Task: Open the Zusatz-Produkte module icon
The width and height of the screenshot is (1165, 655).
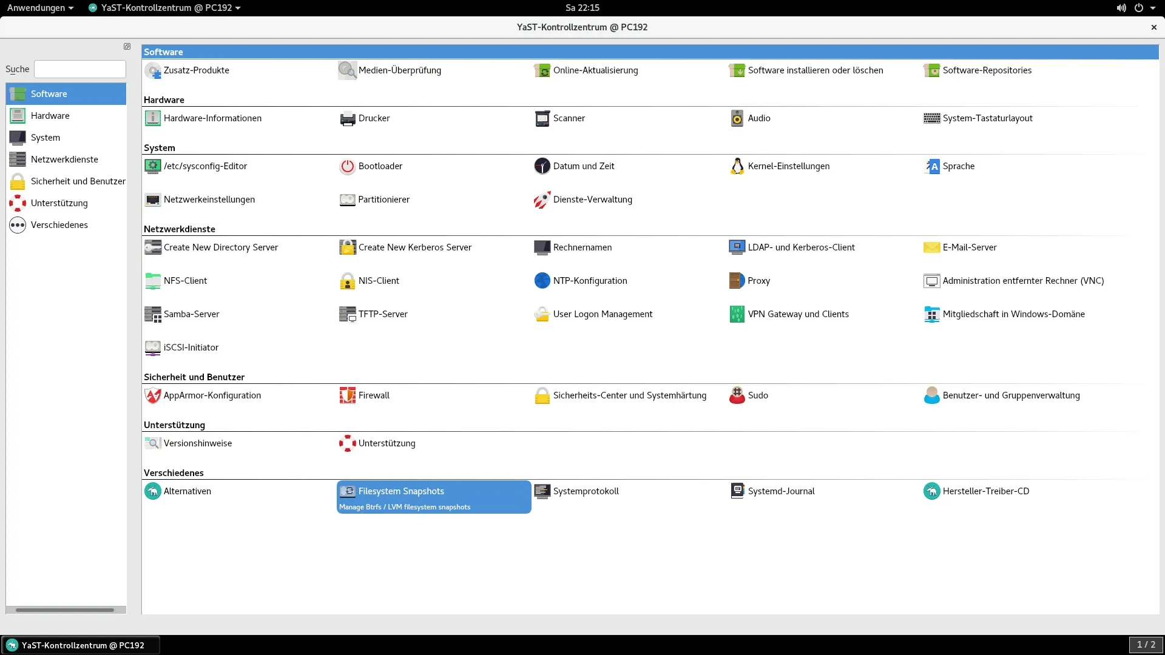Action: (153, 70)
